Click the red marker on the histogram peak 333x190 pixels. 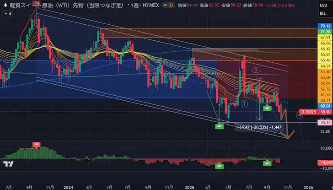click(35, 145)
